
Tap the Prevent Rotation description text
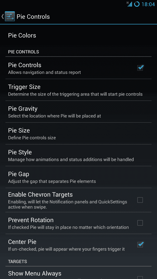point(68,227)
